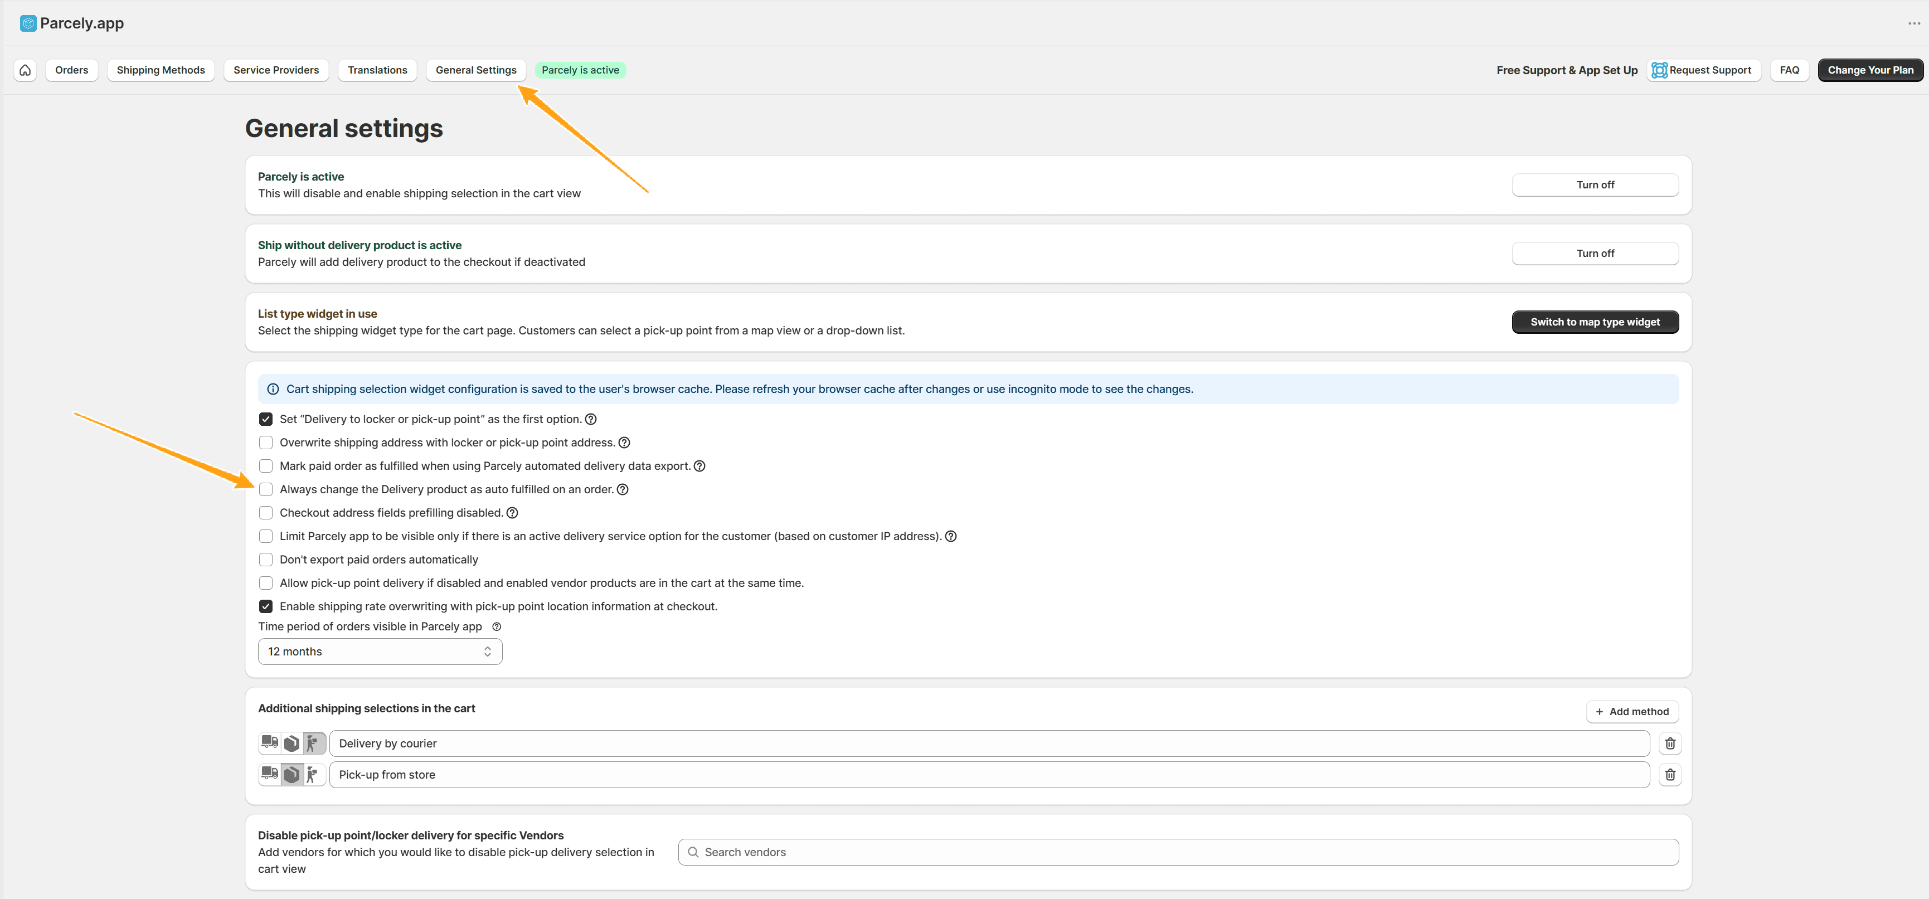
Task: Click Switch to map type widget
Action: click(1594, 322)
